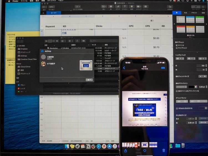Open the Media (メディア) toolbar icon

click(138, 6)
